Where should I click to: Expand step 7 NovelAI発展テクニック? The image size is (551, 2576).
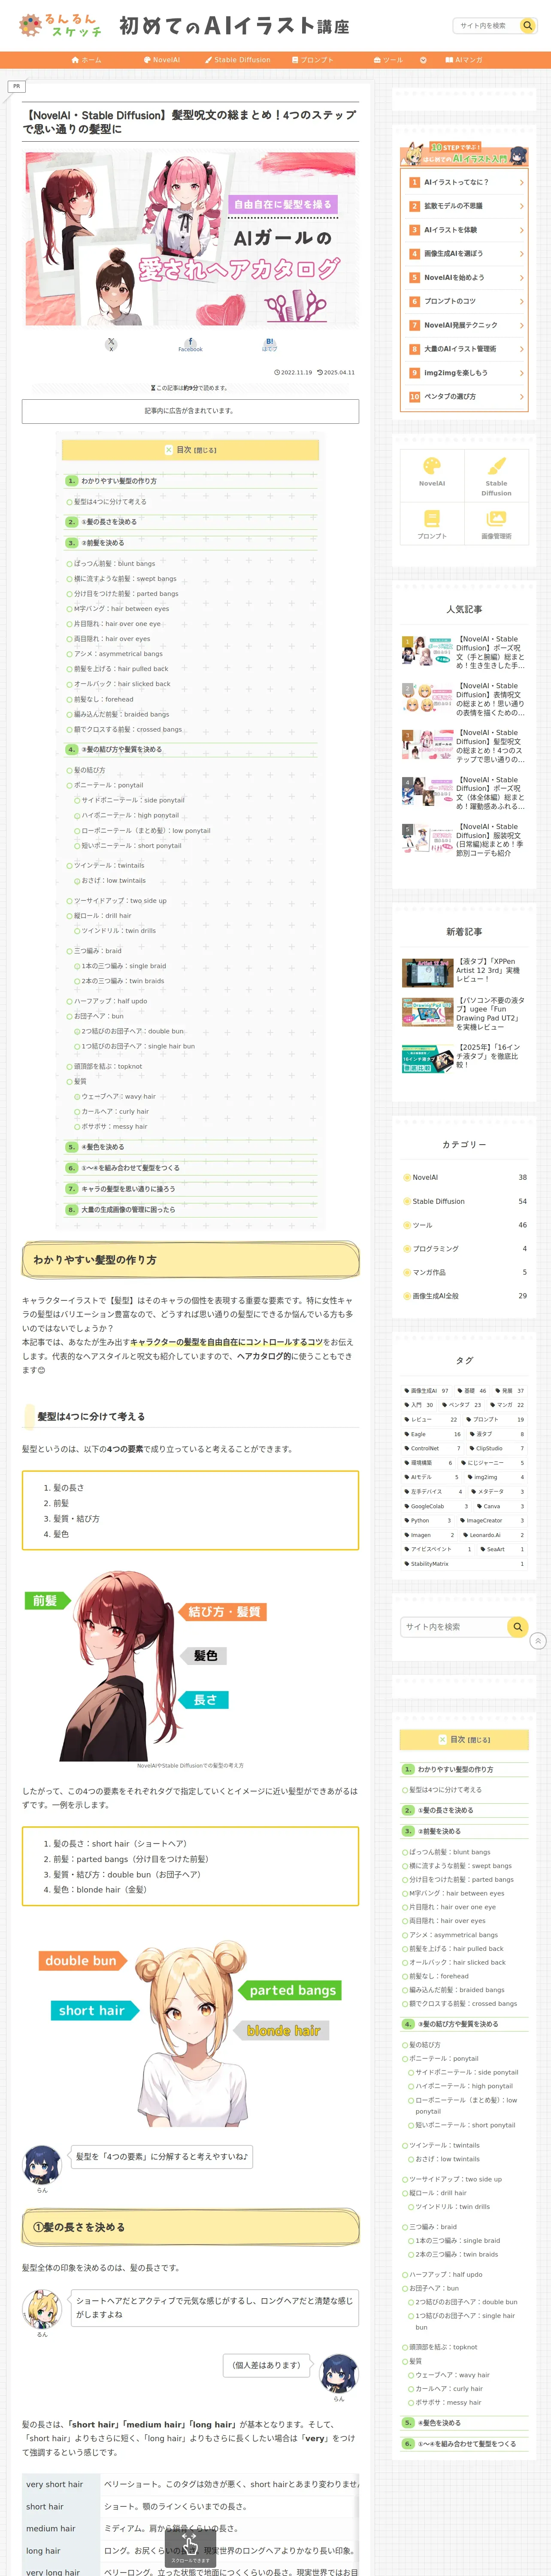[x=464, y=325]
